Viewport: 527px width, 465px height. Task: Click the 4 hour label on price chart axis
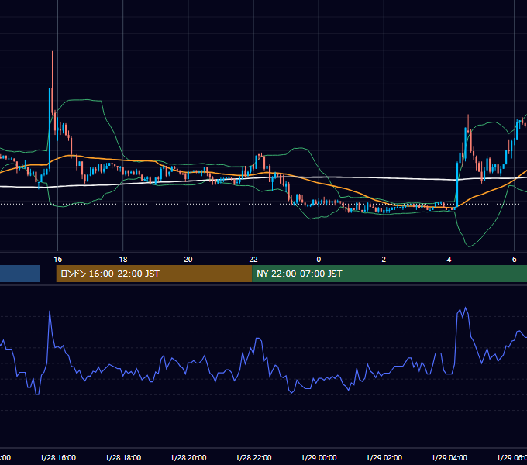(449, 260)
